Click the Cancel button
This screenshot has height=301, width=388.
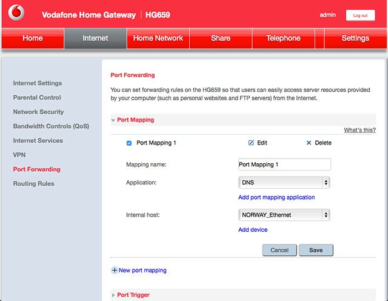coord(279,250)
